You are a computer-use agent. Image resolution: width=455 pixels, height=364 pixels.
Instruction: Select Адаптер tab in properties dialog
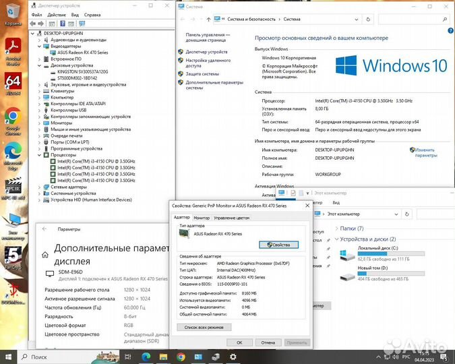click(x=181, y=217)
